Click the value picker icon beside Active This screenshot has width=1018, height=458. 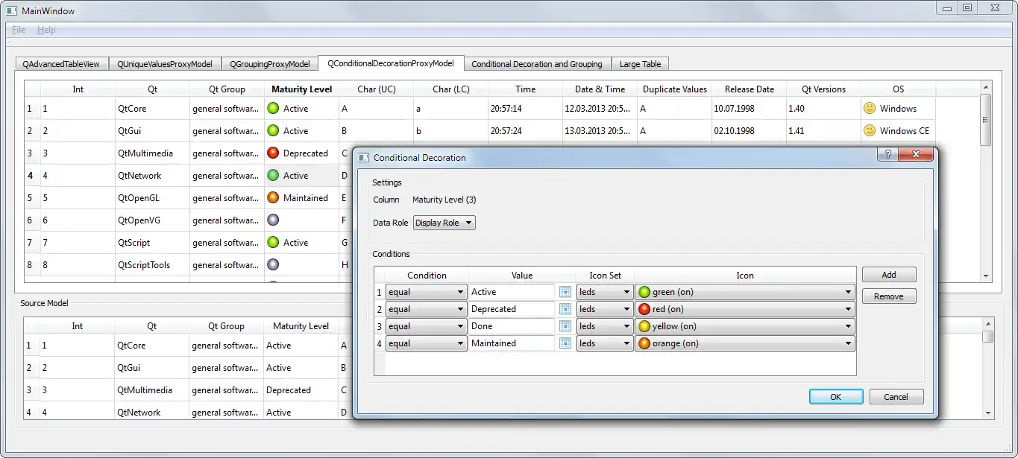click(565, 292)
